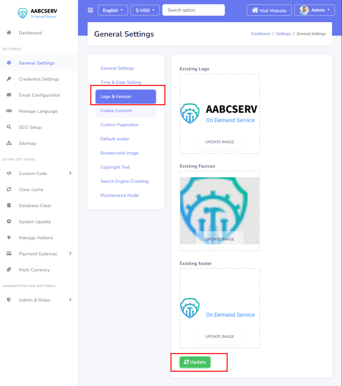Click the Settings breadcrumb link
This screenshot has width=342, height=386.
[x=283, y=34]
